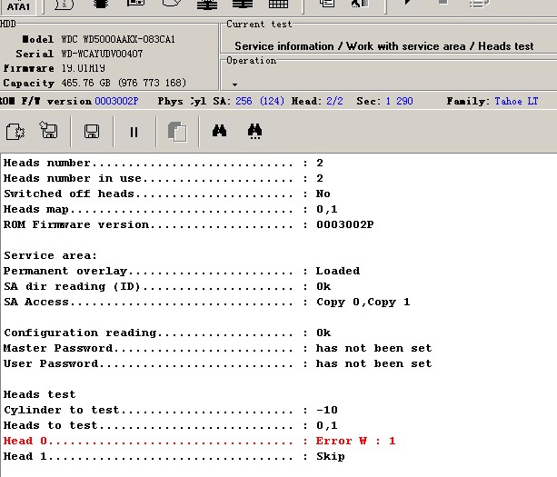The height and width of the screenshot is (477, 557).
Task: Select the red Head 0 error line
Action: (199, 441)
